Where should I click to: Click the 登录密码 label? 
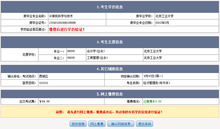click(x=29, y=83)
